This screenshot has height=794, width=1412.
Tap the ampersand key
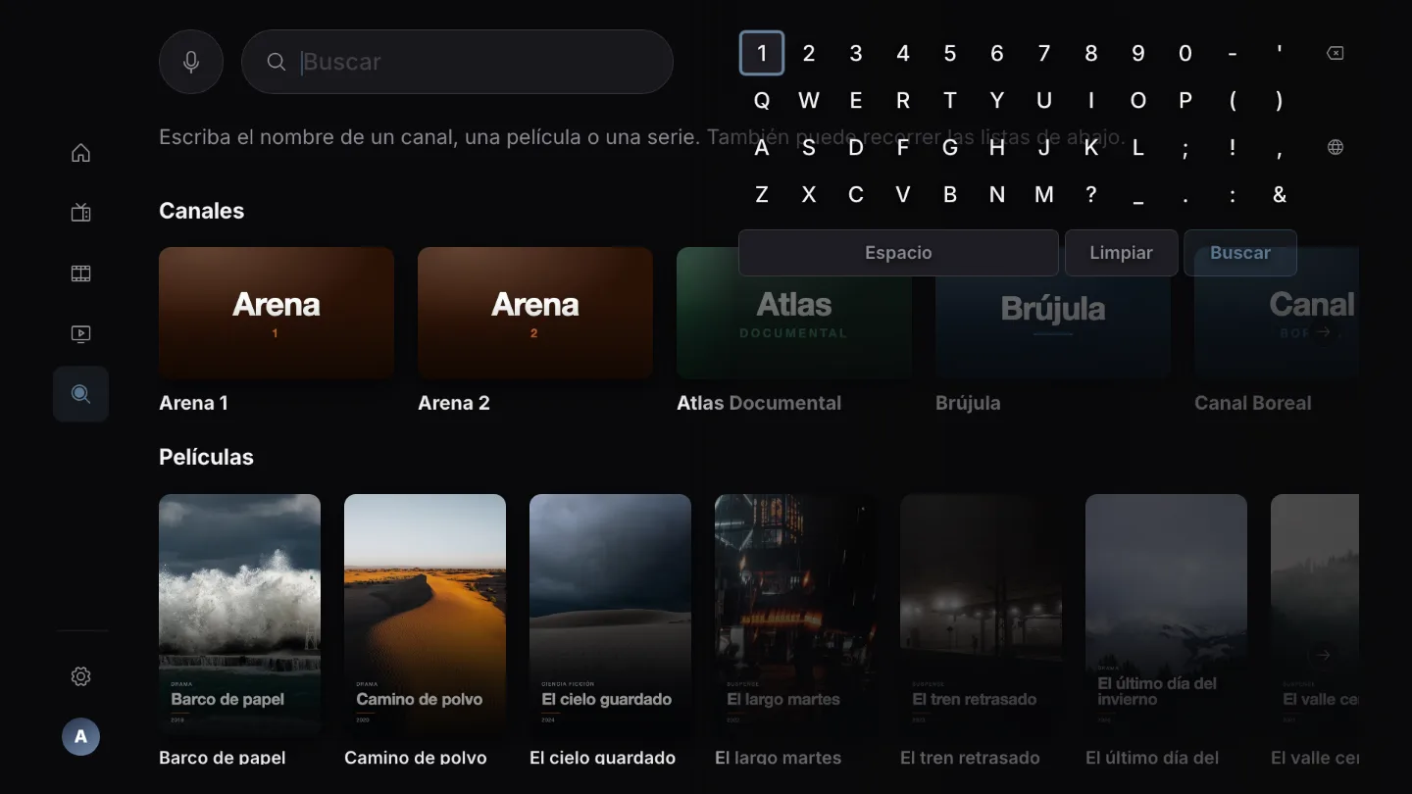coord(1280,194)
